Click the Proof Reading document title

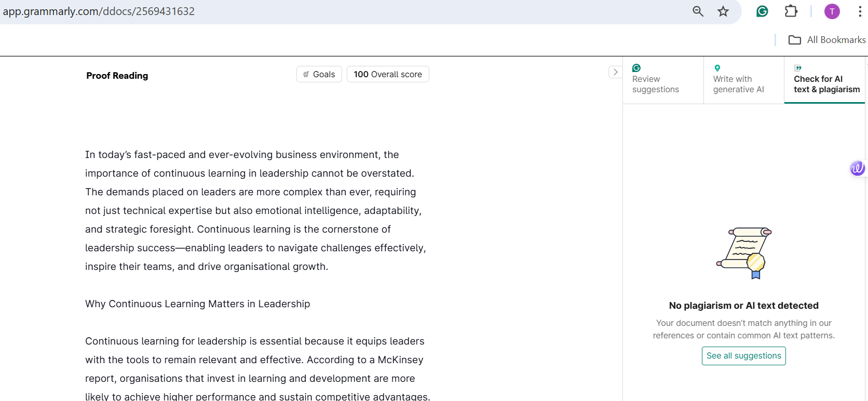point(117,76)
